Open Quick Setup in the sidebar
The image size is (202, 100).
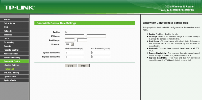click(x=14, y=23)
